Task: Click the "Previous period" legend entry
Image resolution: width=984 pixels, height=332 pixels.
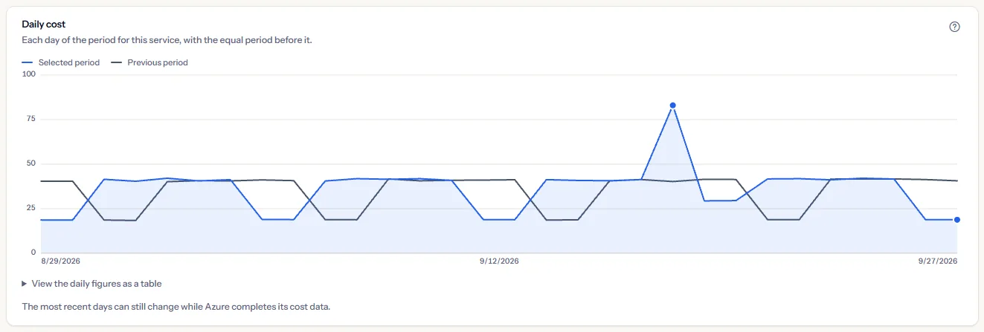Action: coord(149,62)
